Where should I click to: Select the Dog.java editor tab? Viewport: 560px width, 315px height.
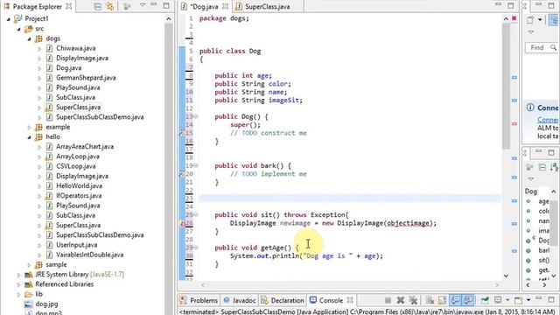(204, 6)
